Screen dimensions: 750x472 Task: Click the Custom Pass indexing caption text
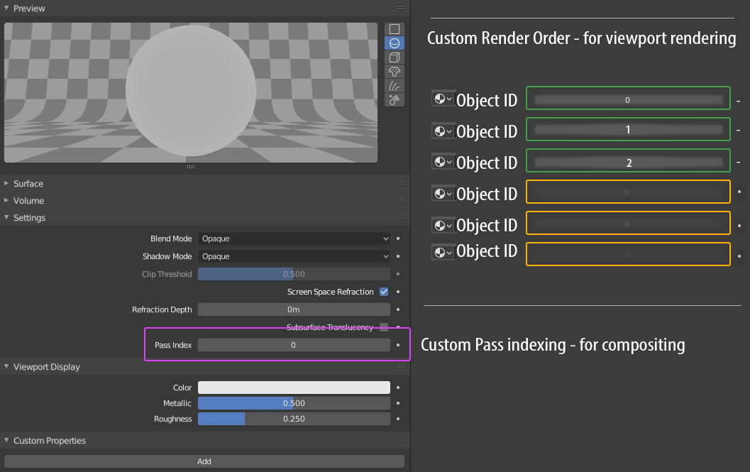(553, 345)
